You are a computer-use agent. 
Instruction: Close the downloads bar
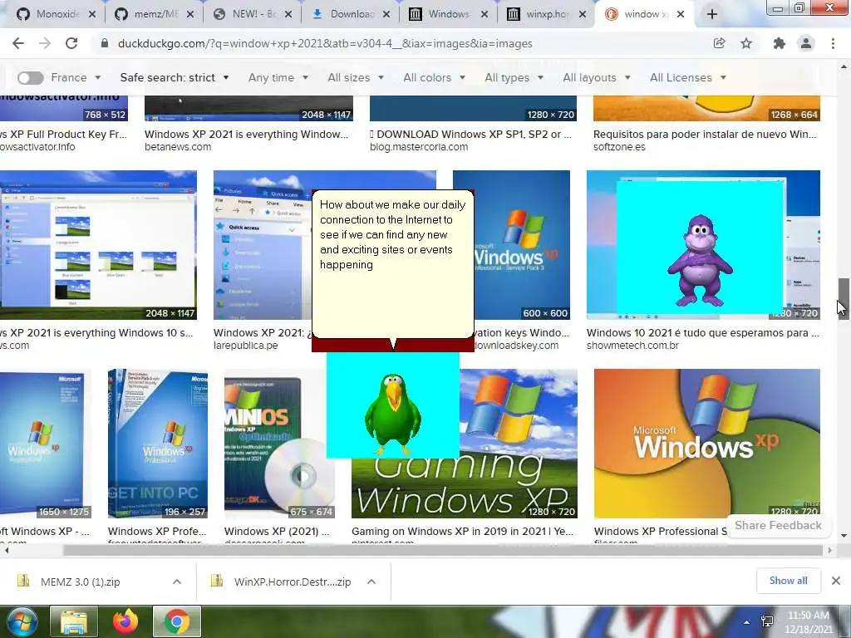(x=836, y=581)
